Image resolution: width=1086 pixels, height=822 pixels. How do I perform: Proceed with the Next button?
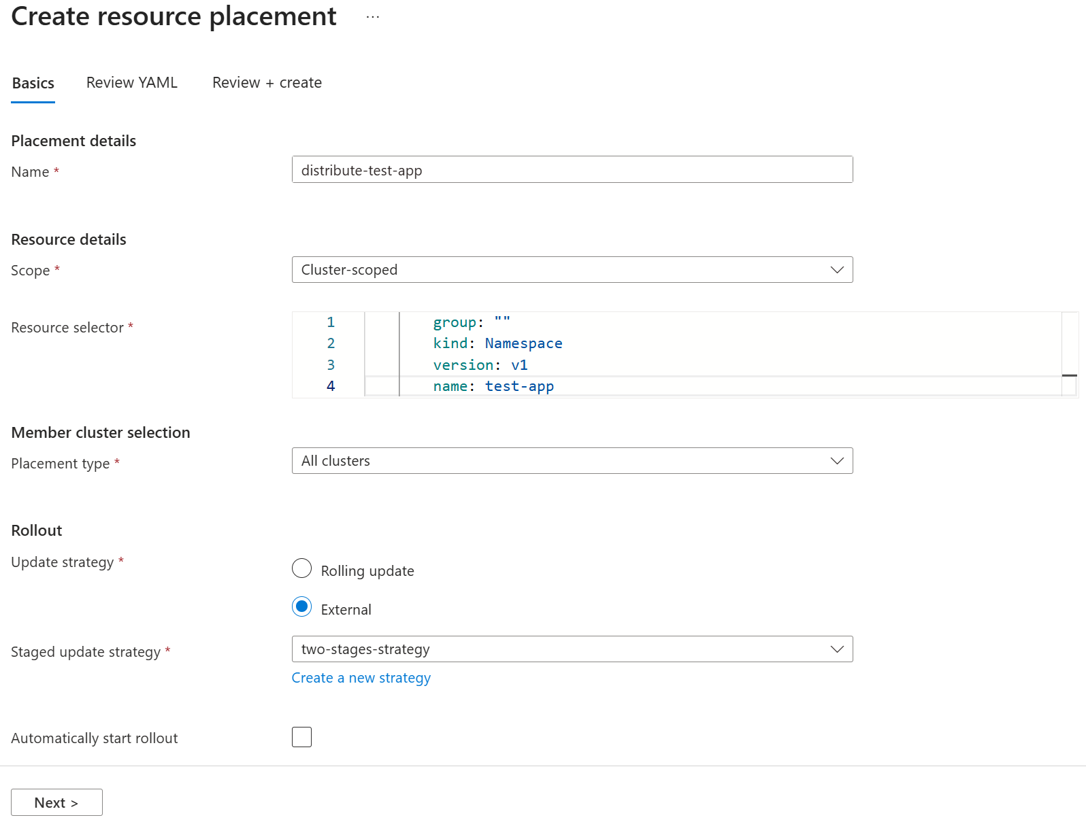pos(56,802)
